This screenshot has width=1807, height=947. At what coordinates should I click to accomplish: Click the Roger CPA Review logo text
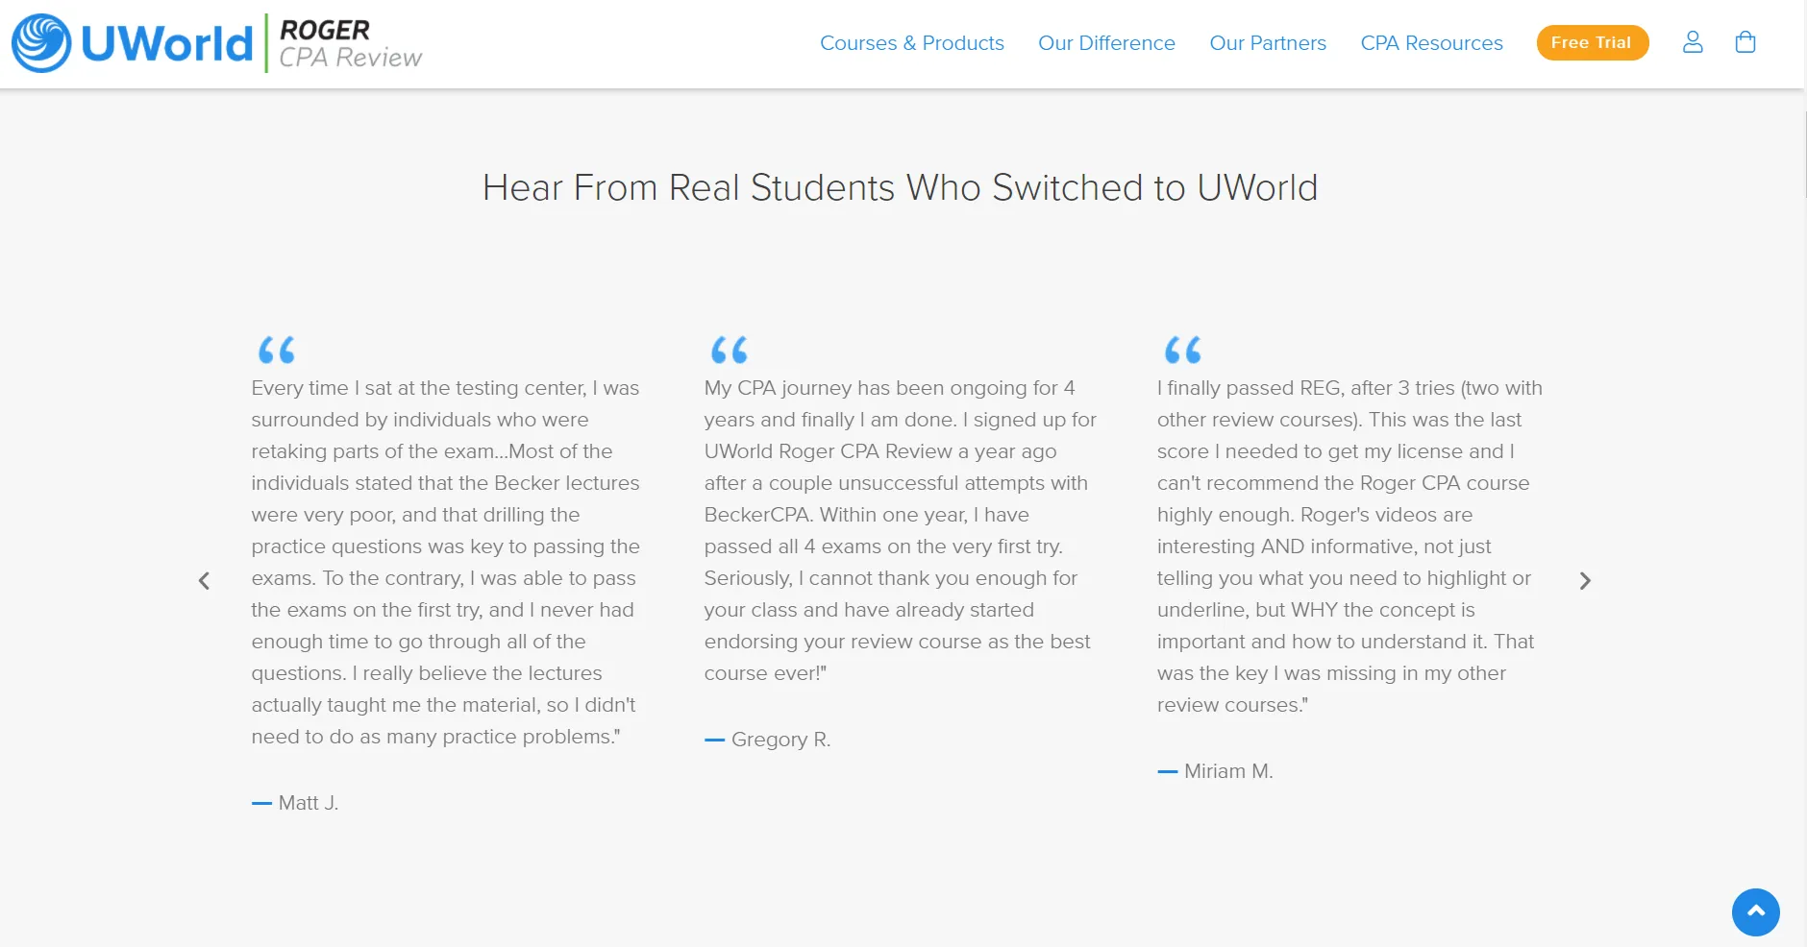pyautogui.click(x=350, y=44)
